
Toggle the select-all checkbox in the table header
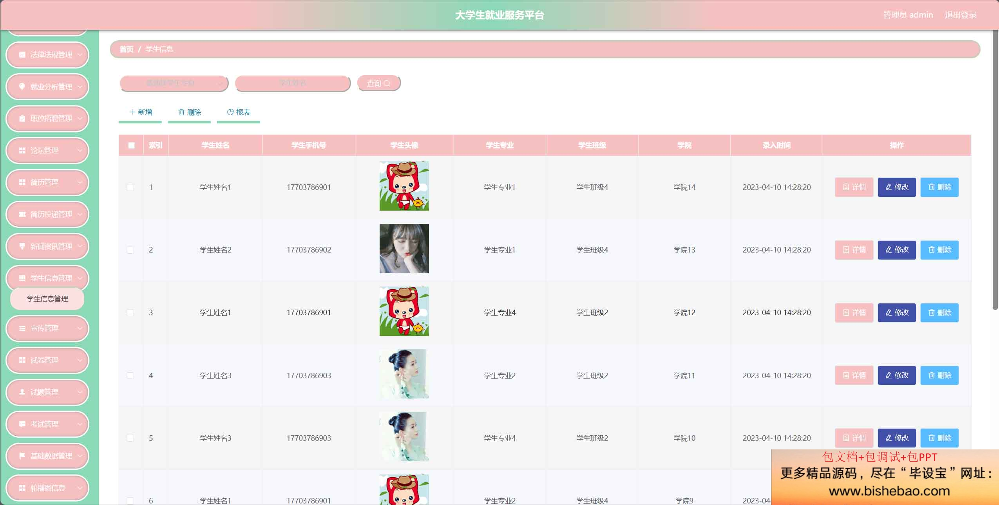coord(132,146)
